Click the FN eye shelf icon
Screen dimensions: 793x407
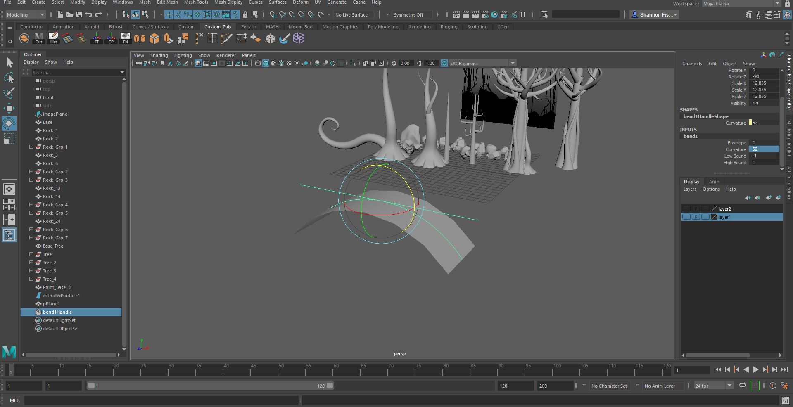(x=125, y=38)
